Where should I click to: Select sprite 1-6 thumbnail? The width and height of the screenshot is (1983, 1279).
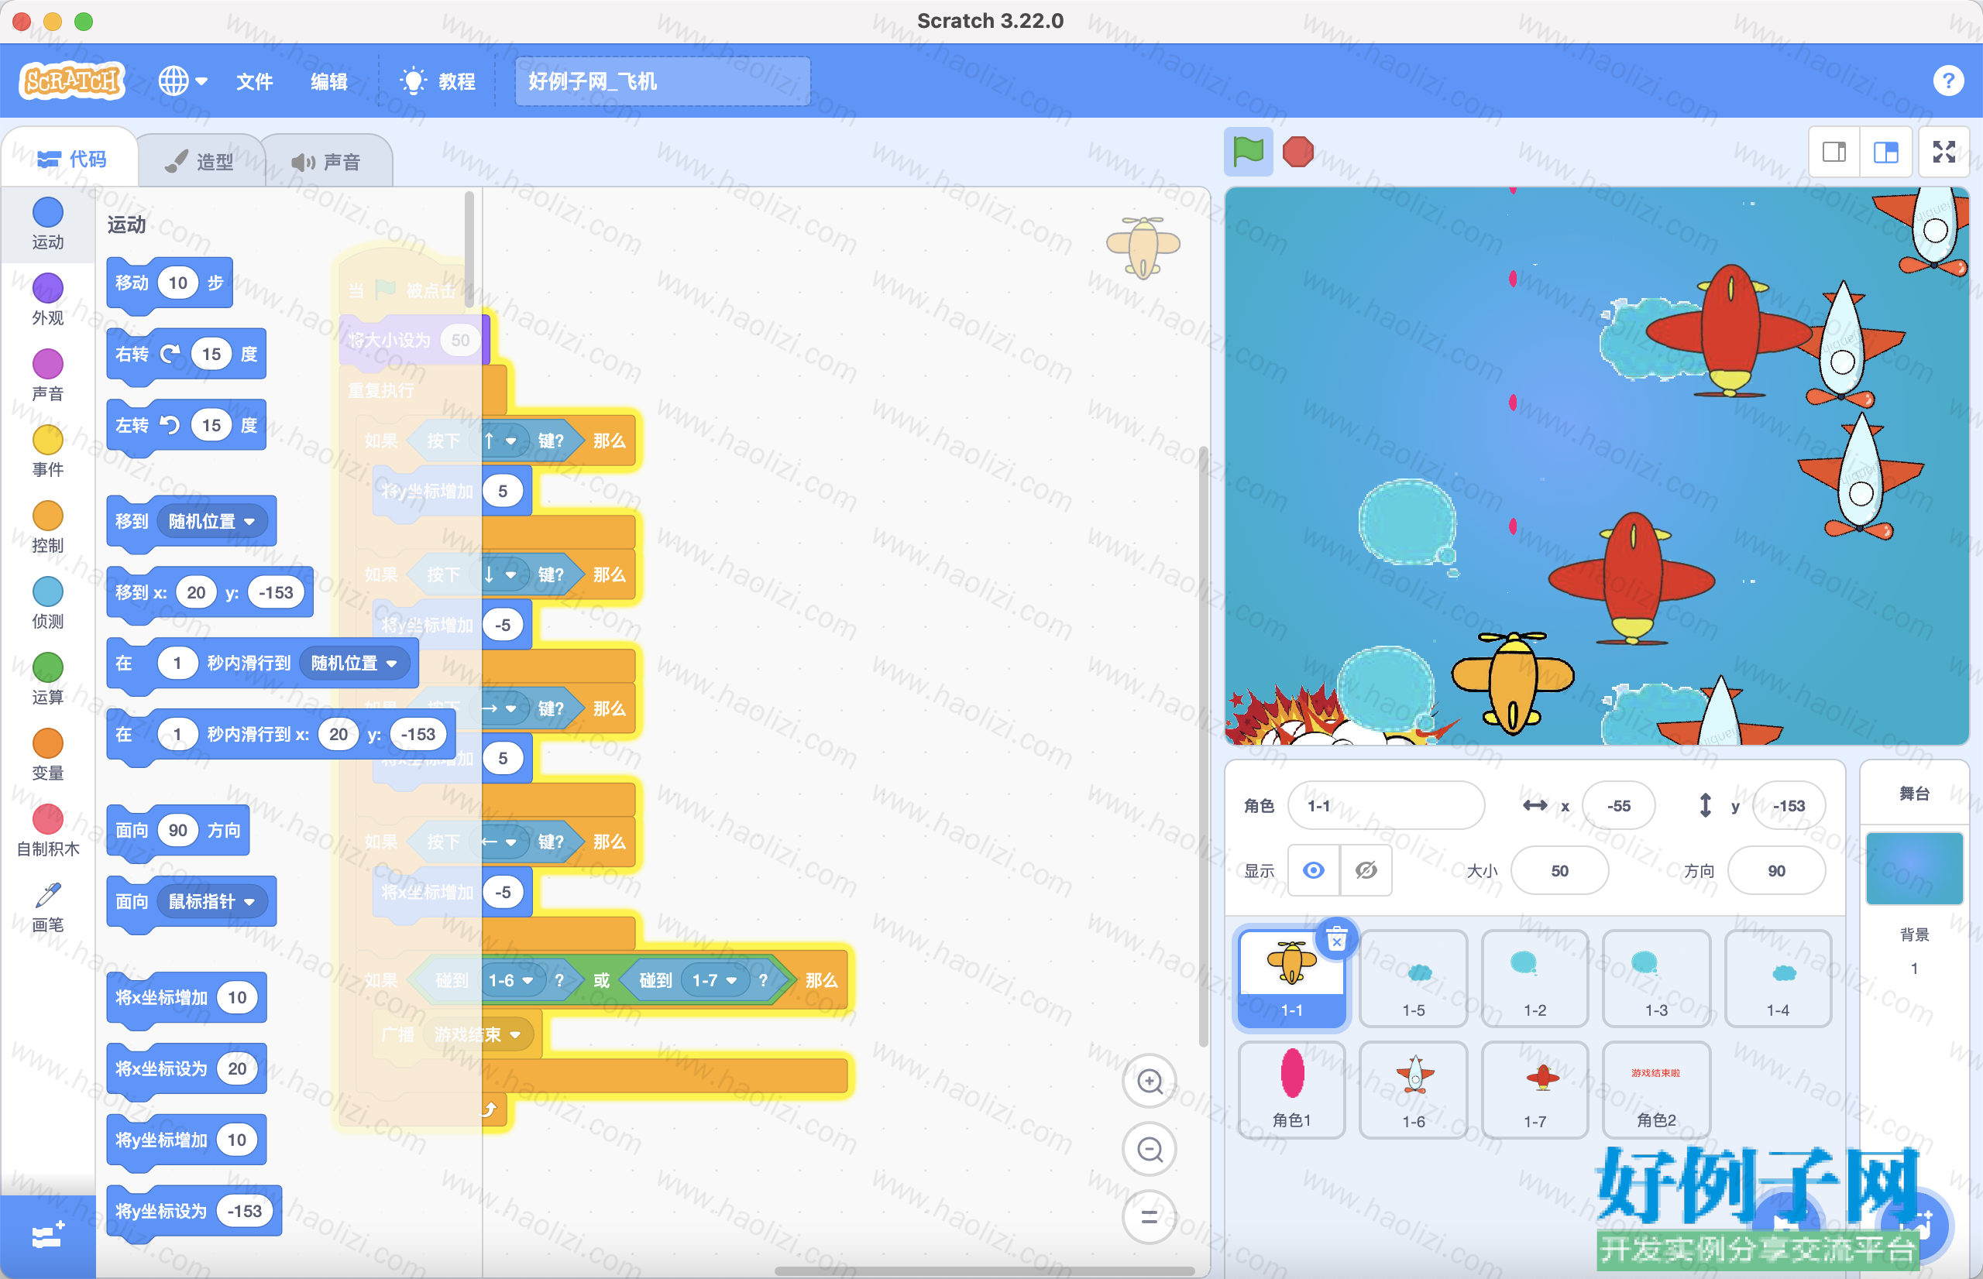point(1413,1089)
